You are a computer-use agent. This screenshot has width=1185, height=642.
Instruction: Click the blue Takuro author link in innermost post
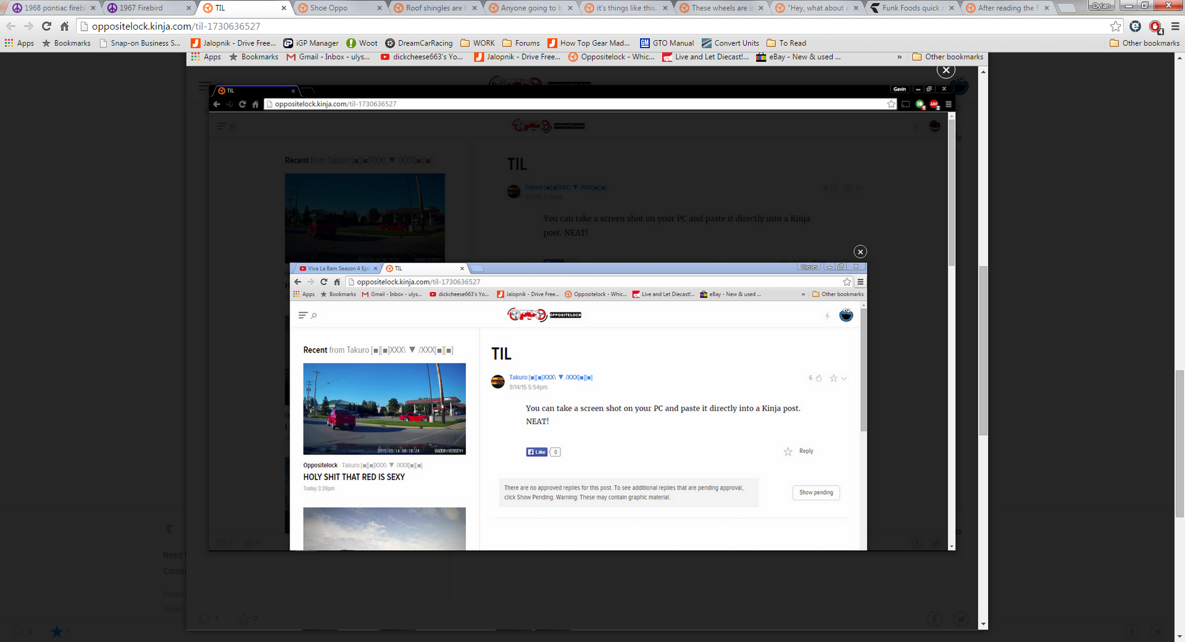[551, 377]
